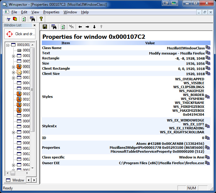Navigate forward with the right arrow icon
This screenshot has height=193, width=216.
(x=87, y=27)
